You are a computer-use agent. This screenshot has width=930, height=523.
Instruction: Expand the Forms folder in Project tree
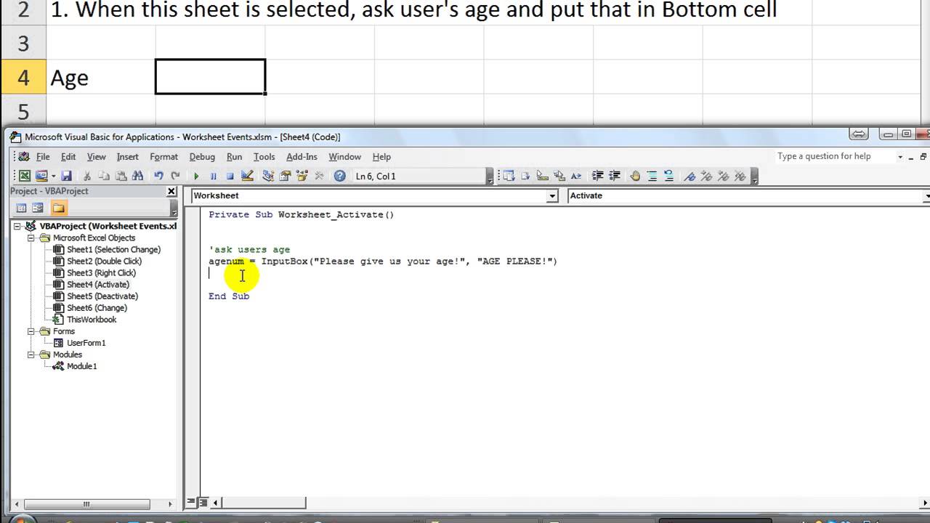[33, 331]
